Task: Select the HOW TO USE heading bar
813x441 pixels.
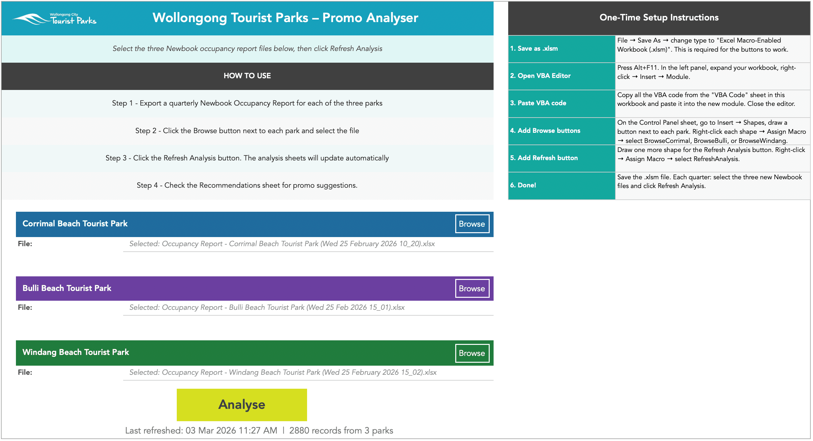Action: [247, 76]
